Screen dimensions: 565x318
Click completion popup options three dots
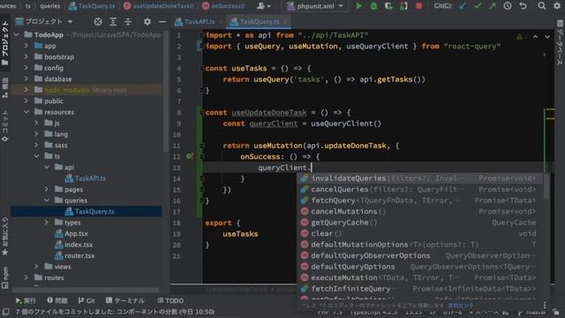pos(545,305)
